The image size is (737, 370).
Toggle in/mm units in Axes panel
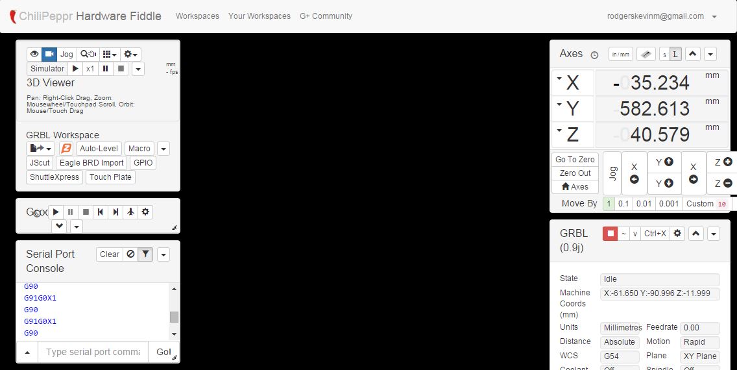coord(621,55)
